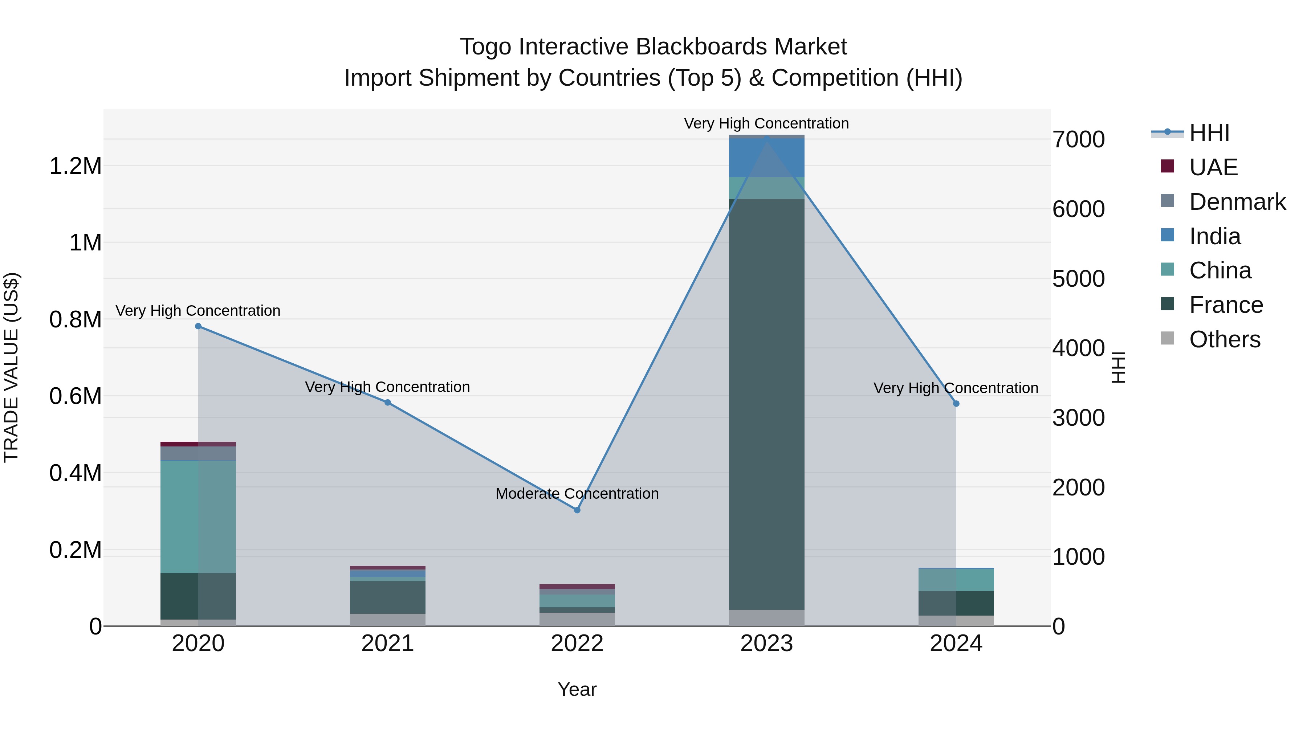Click the 2022 HHI data point marker

click(x=577, y=510)
